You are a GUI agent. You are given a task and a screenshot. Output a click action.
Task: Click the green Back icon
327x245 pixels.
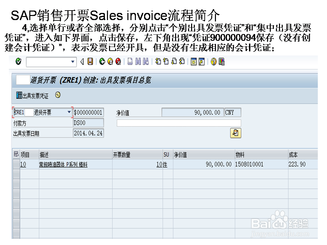(102, 62)
